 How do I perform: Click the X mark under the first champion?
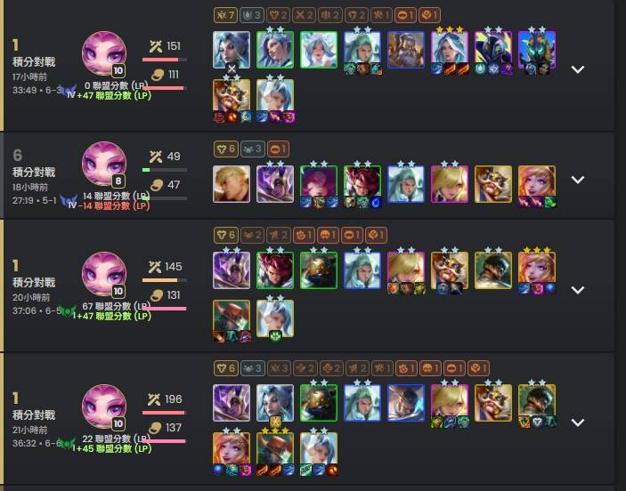[x=232, y=69]
